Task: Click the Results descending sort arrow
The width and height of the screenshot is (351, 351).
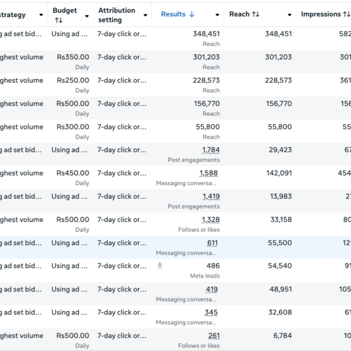Action: 192,15
